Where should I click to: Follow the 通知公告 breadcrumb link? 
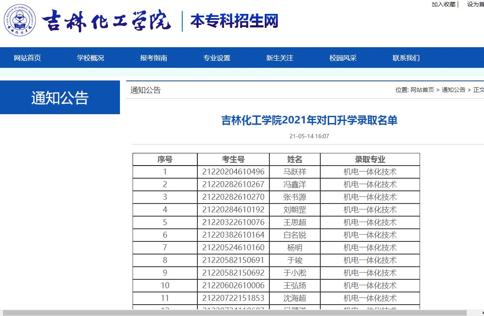click(453, 90)
